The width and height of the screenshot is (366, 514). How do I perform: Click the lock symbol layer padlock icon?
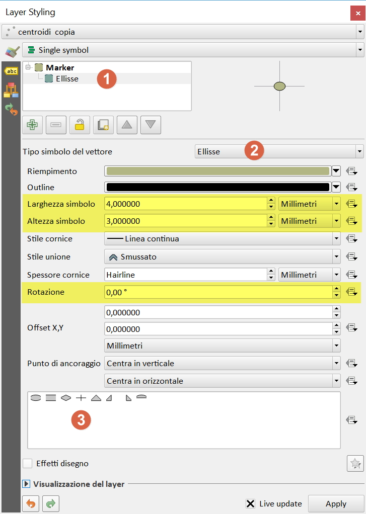pyautogui.click(x=80, y=125)
